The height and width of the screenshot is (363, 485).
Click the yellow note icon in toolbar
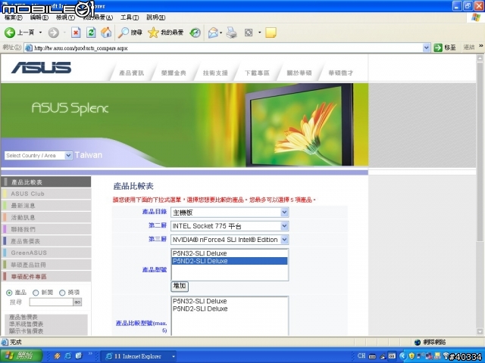pos(271,33)
